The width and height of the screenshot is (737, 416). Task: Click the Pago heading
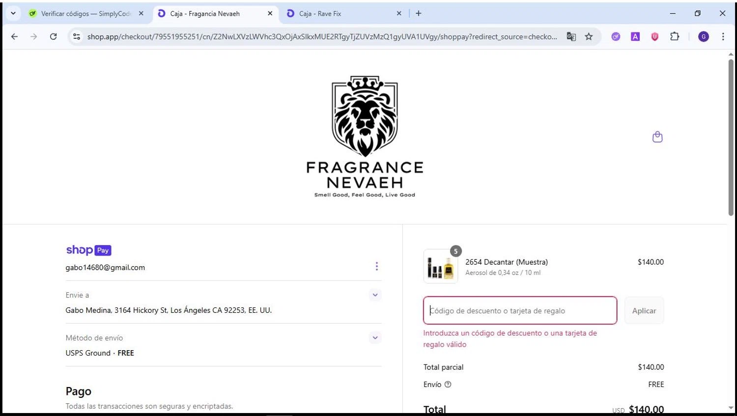79,391
